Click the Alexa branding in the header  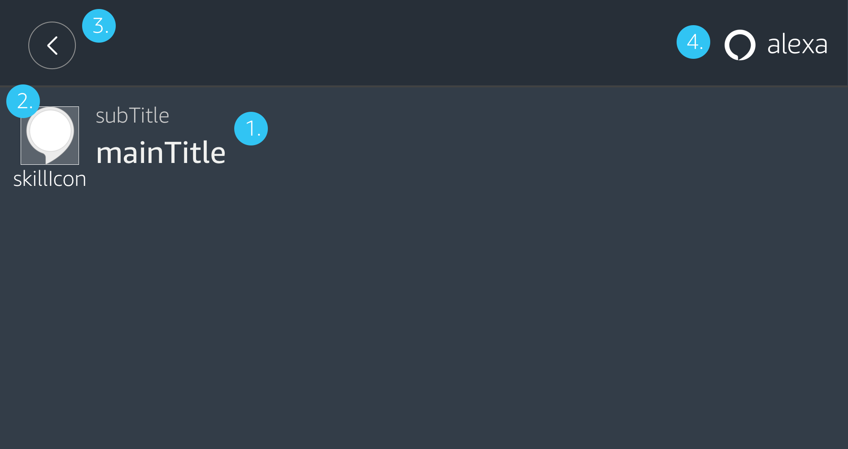(776, 45)
